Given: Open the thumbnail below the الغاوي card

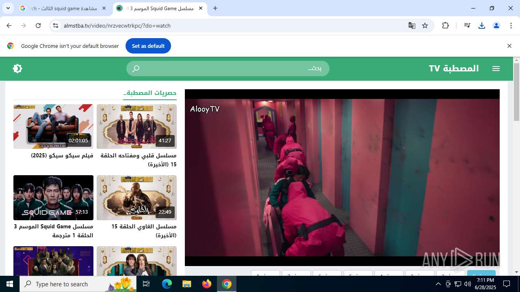Looking at the screenshot, I should [136, 261].
